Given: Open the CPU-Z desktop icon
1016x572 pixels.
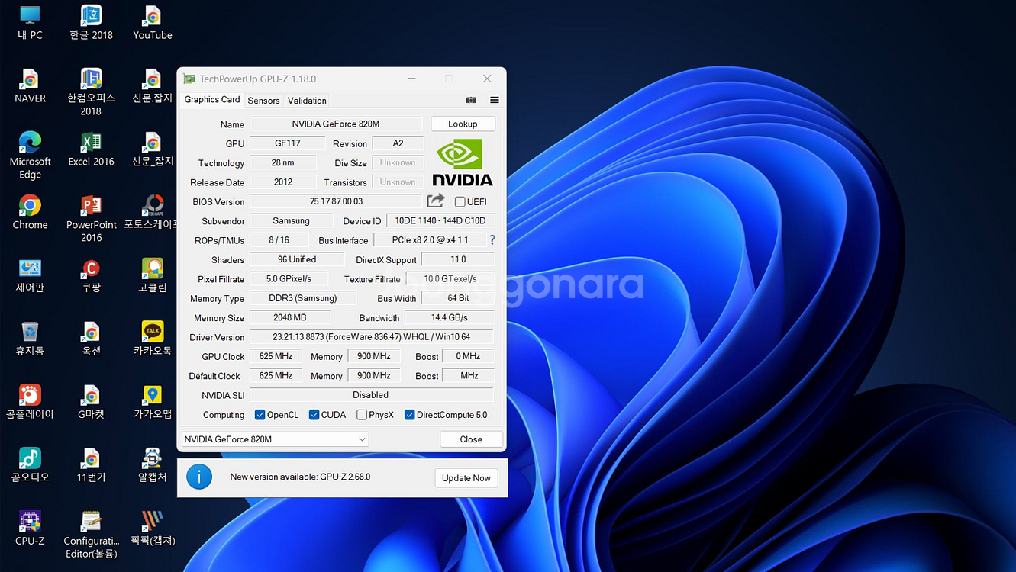Looking at the screenshot, I should (x=30, y=522).
